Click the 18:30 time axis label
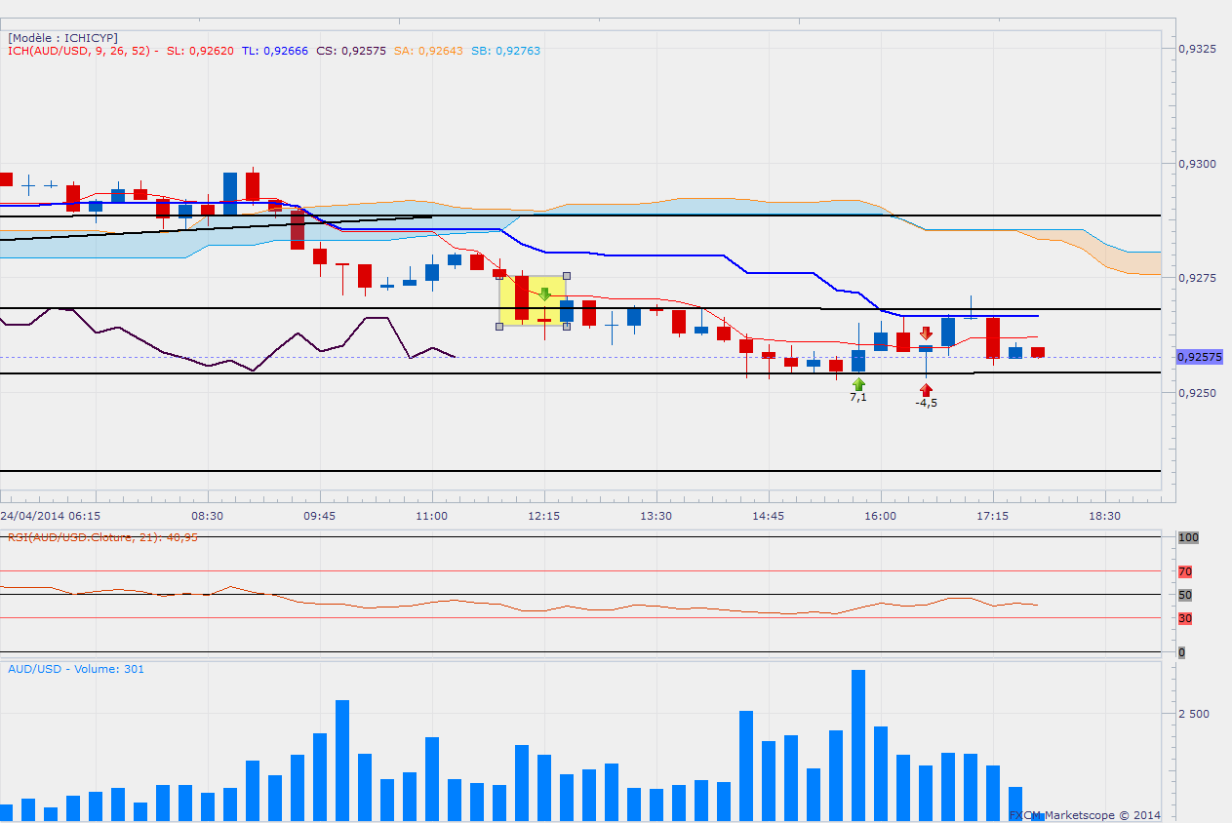The height and width of the screenshot is (823, 1232). point(1104,515)
